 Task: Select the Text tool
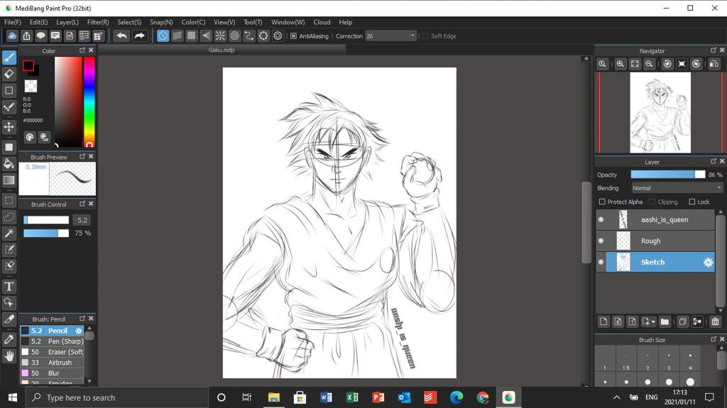[9, 286]
